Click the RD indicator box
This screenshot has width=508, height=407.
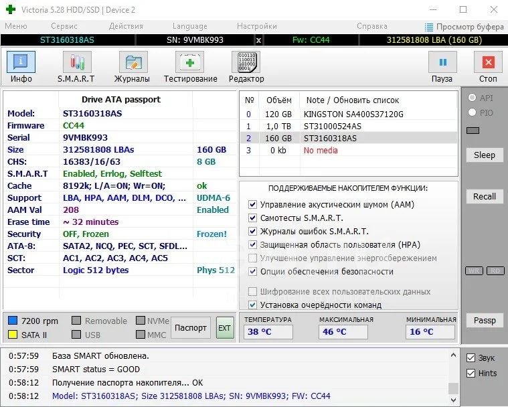click(x=495, y=271)
